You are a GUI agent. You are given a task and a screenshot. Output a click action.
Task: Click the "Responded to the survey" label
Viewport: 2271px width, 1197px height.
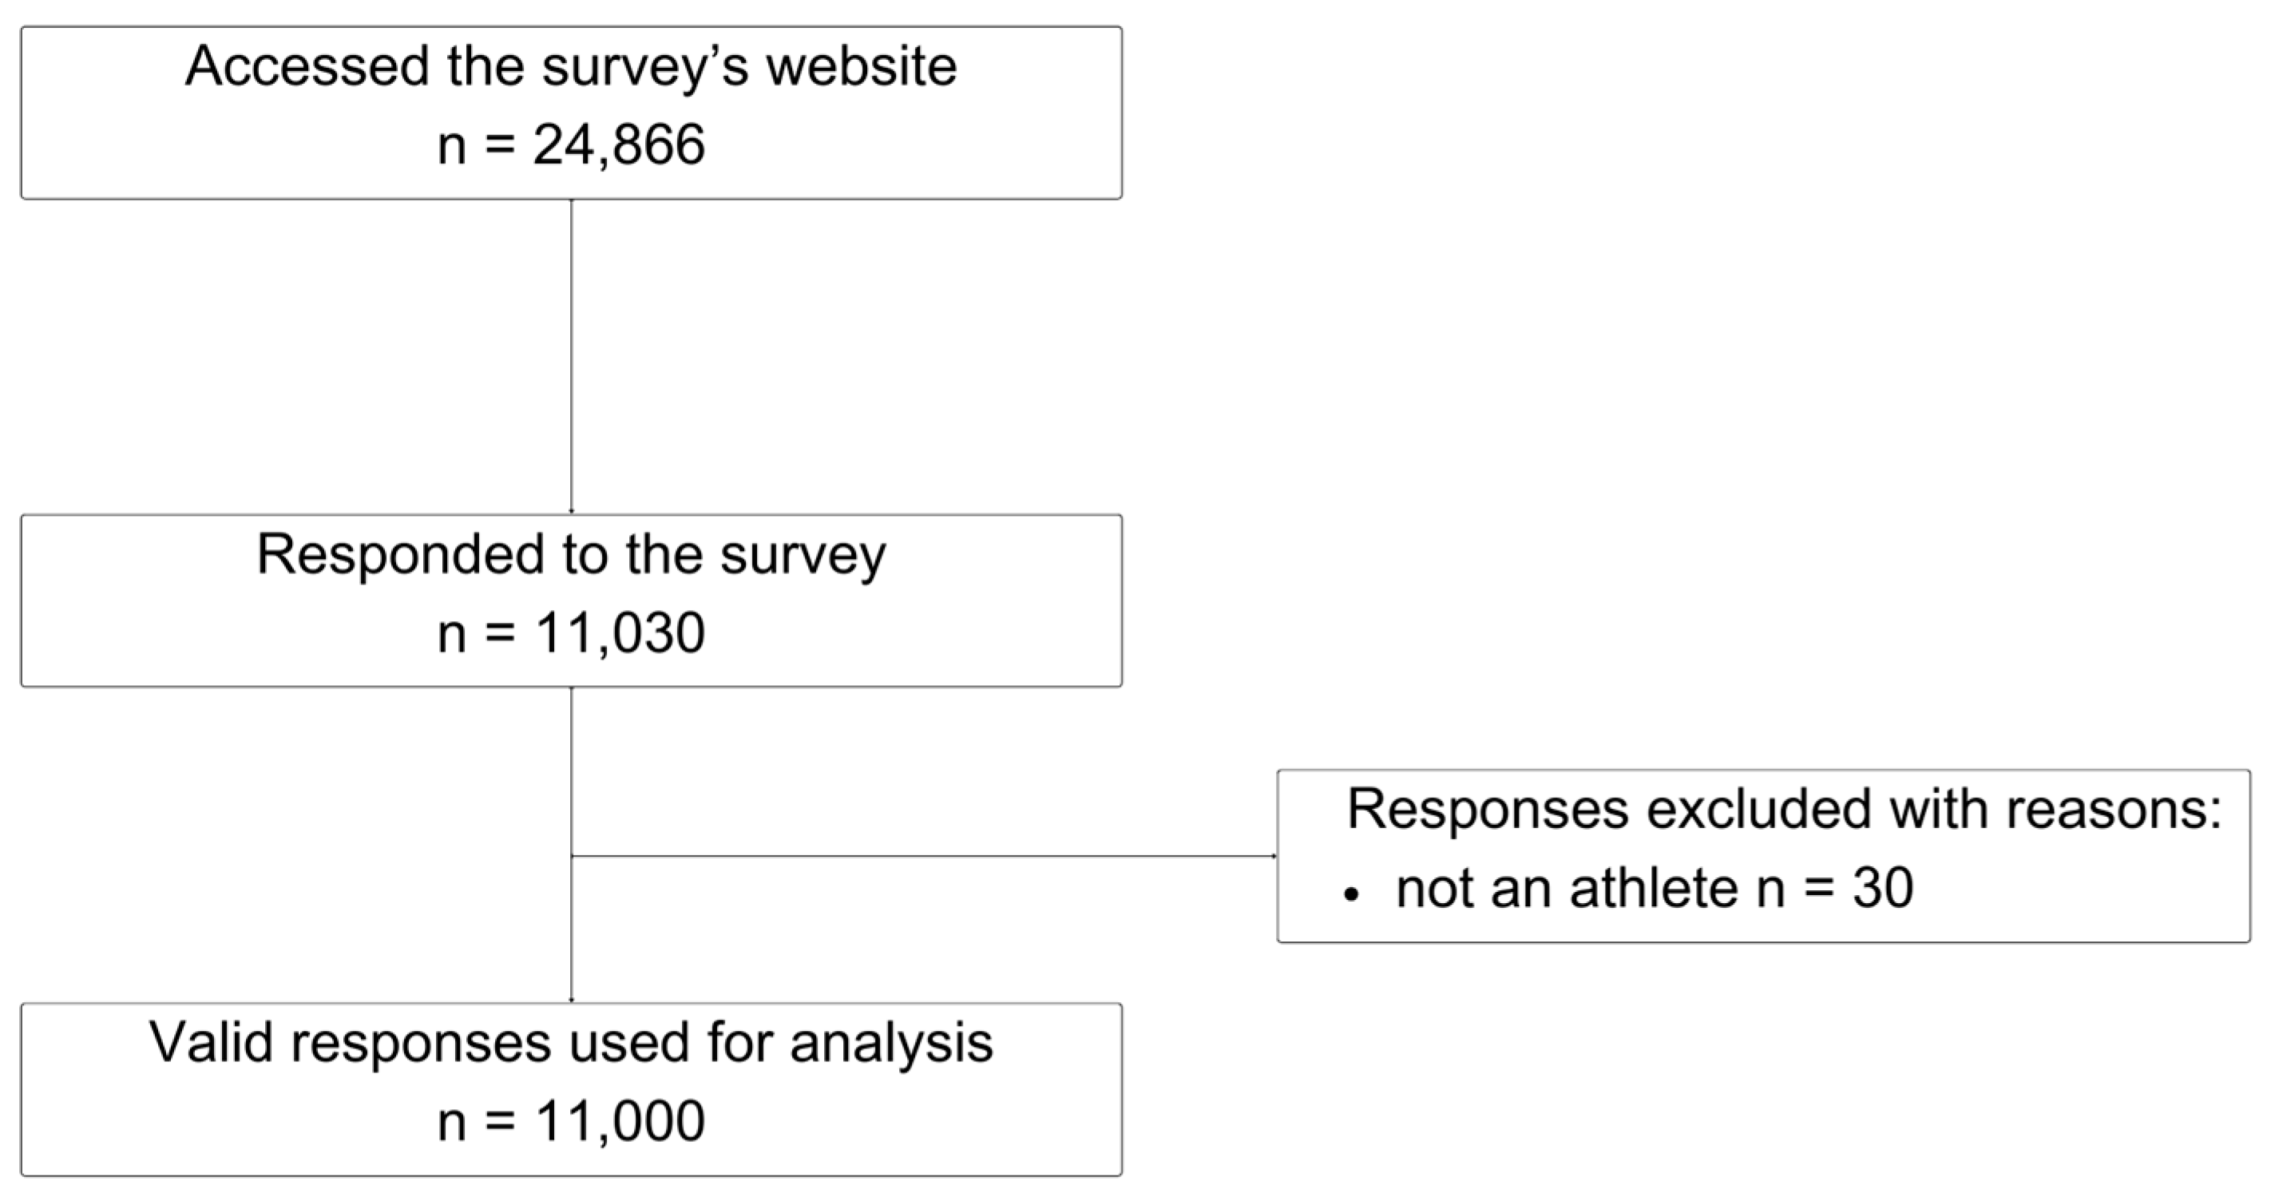click(570, 555)
